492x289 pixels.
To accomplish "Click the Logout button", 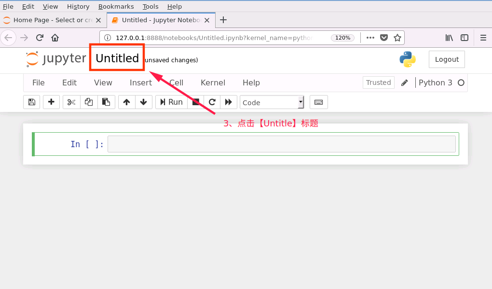I will point(447,59).
